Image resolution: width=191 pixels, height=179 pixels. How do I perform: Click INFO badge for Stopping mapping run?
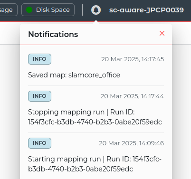(39, 96)
